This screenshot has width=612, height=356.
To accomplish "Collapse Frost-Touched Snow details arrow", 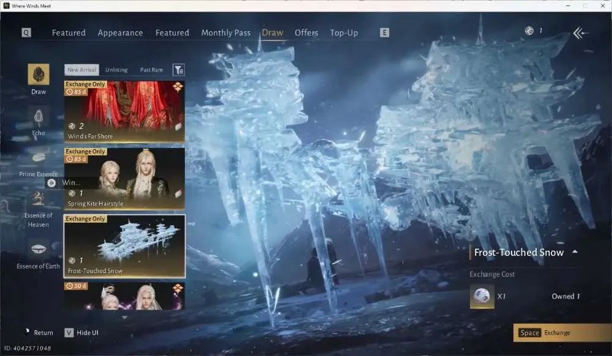I will (575, 252).
